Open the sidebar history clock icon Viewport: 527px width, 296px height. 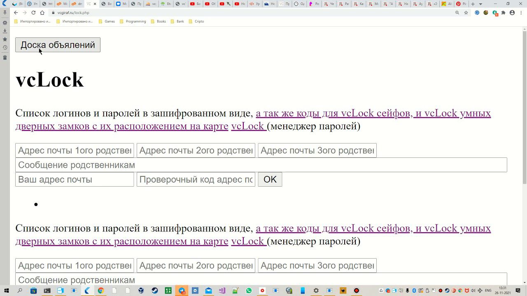[x=5, y=47]
